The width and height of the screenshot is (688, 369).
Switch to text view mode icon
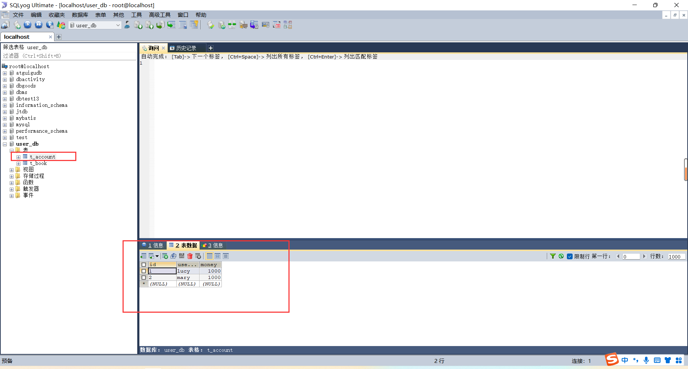tap(226, 256)
